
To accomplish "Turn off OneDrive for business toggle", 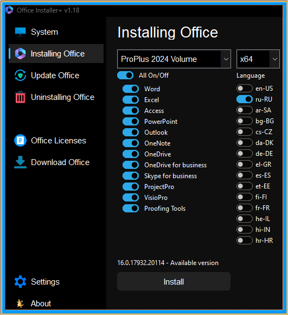I will [x=131, y=165].
